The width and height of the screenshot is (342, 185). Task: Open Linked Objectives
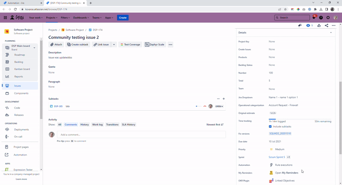285,181
